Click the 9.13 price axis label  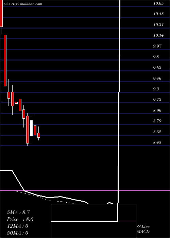[157, 100]
